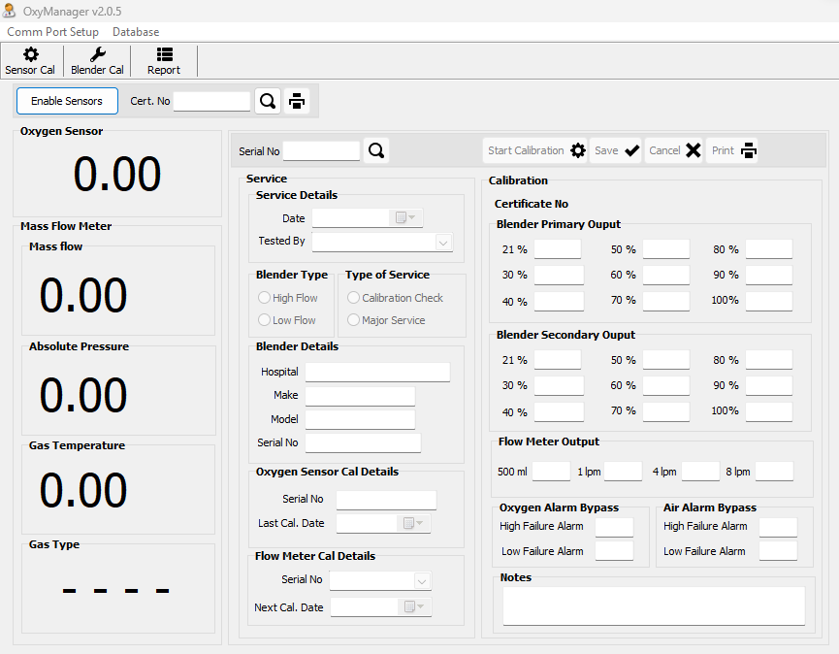Focus the Cert. No input field
Image resolution: width=839 pixels, height=654 pixels.
pos(211,101)
